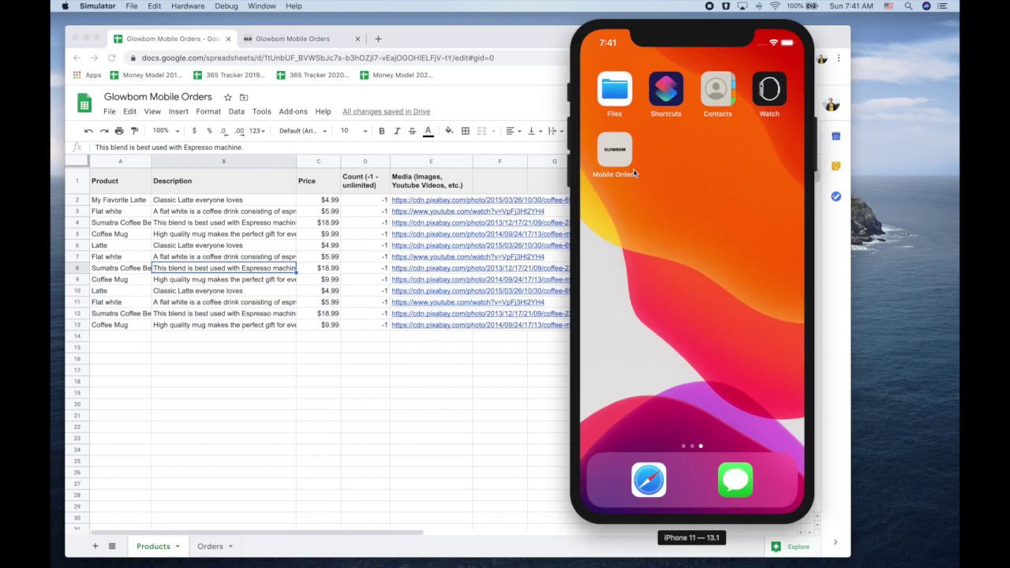Open the Apps bookmarks shortcut

point(88,75)
